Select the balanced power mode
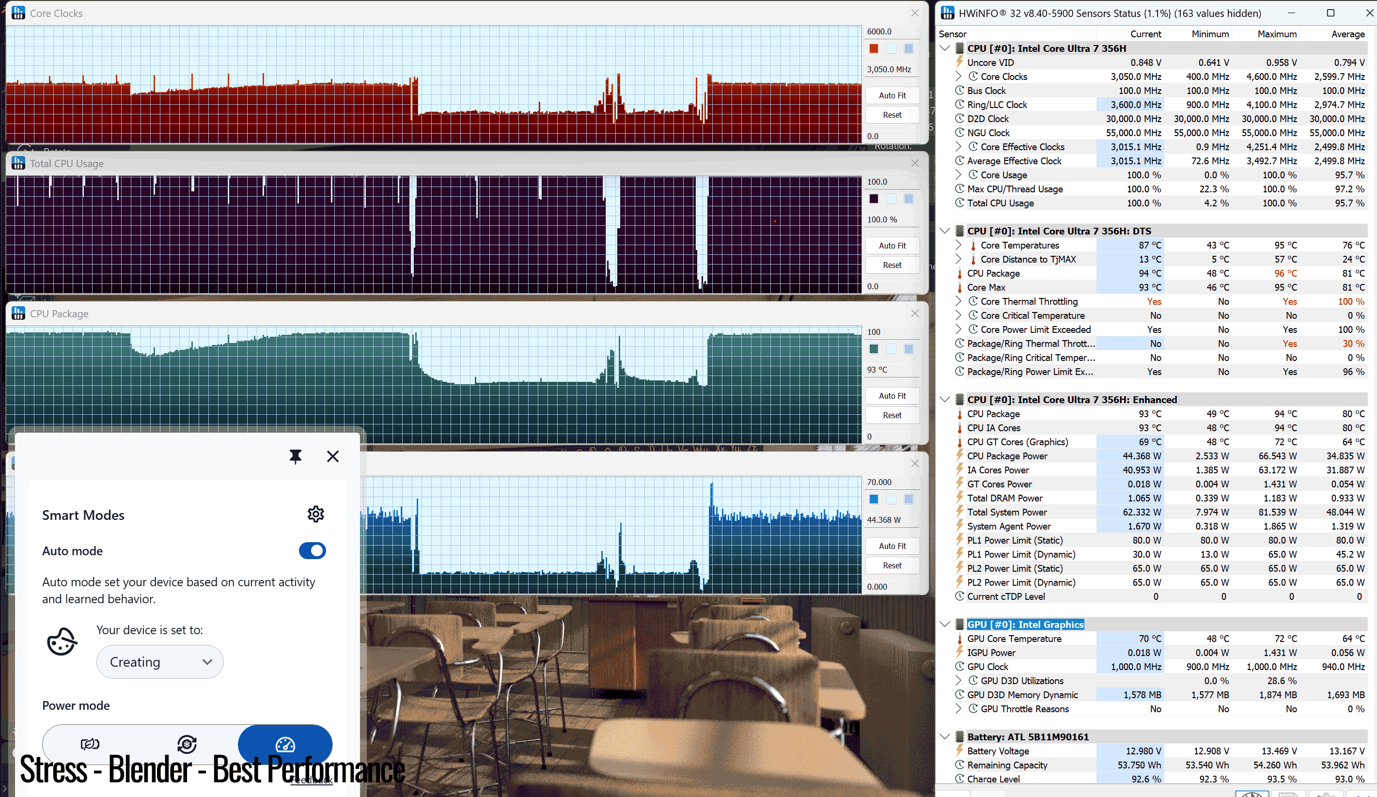 point(187,744)
